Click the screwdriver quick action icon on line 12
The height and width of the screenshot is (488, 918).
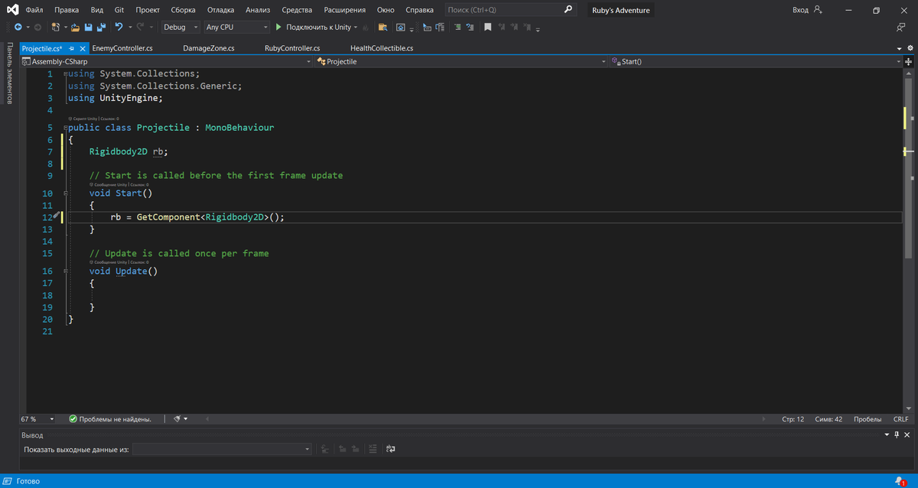point(57,216)
